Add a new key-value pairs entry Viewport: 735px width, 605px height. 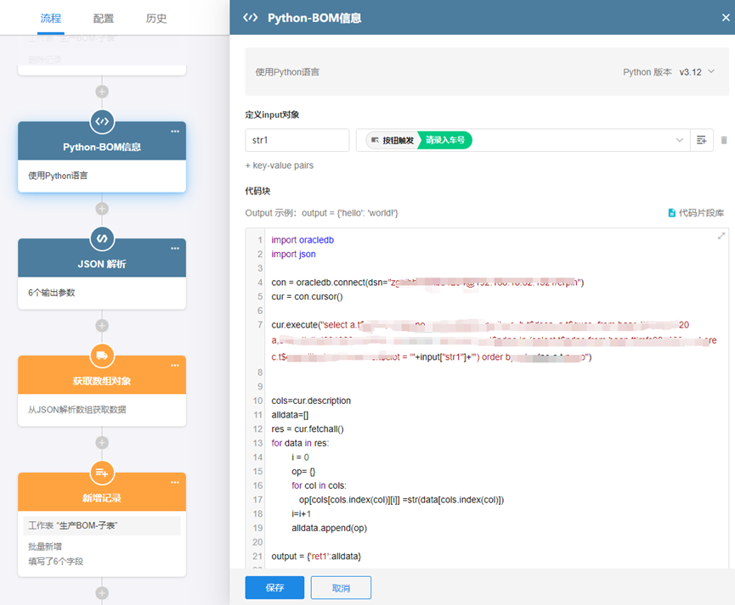point(279,165)
